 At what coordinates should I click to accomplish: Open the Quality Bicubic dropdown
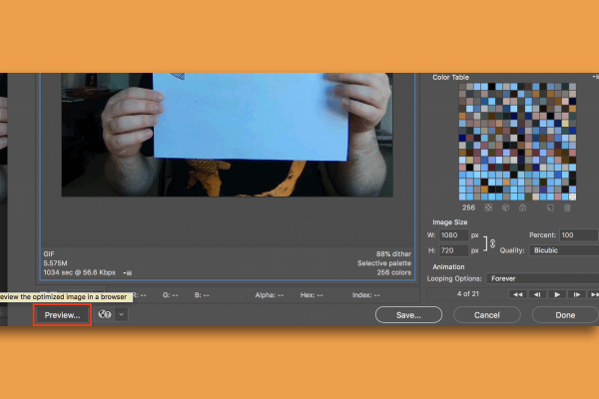564,250
